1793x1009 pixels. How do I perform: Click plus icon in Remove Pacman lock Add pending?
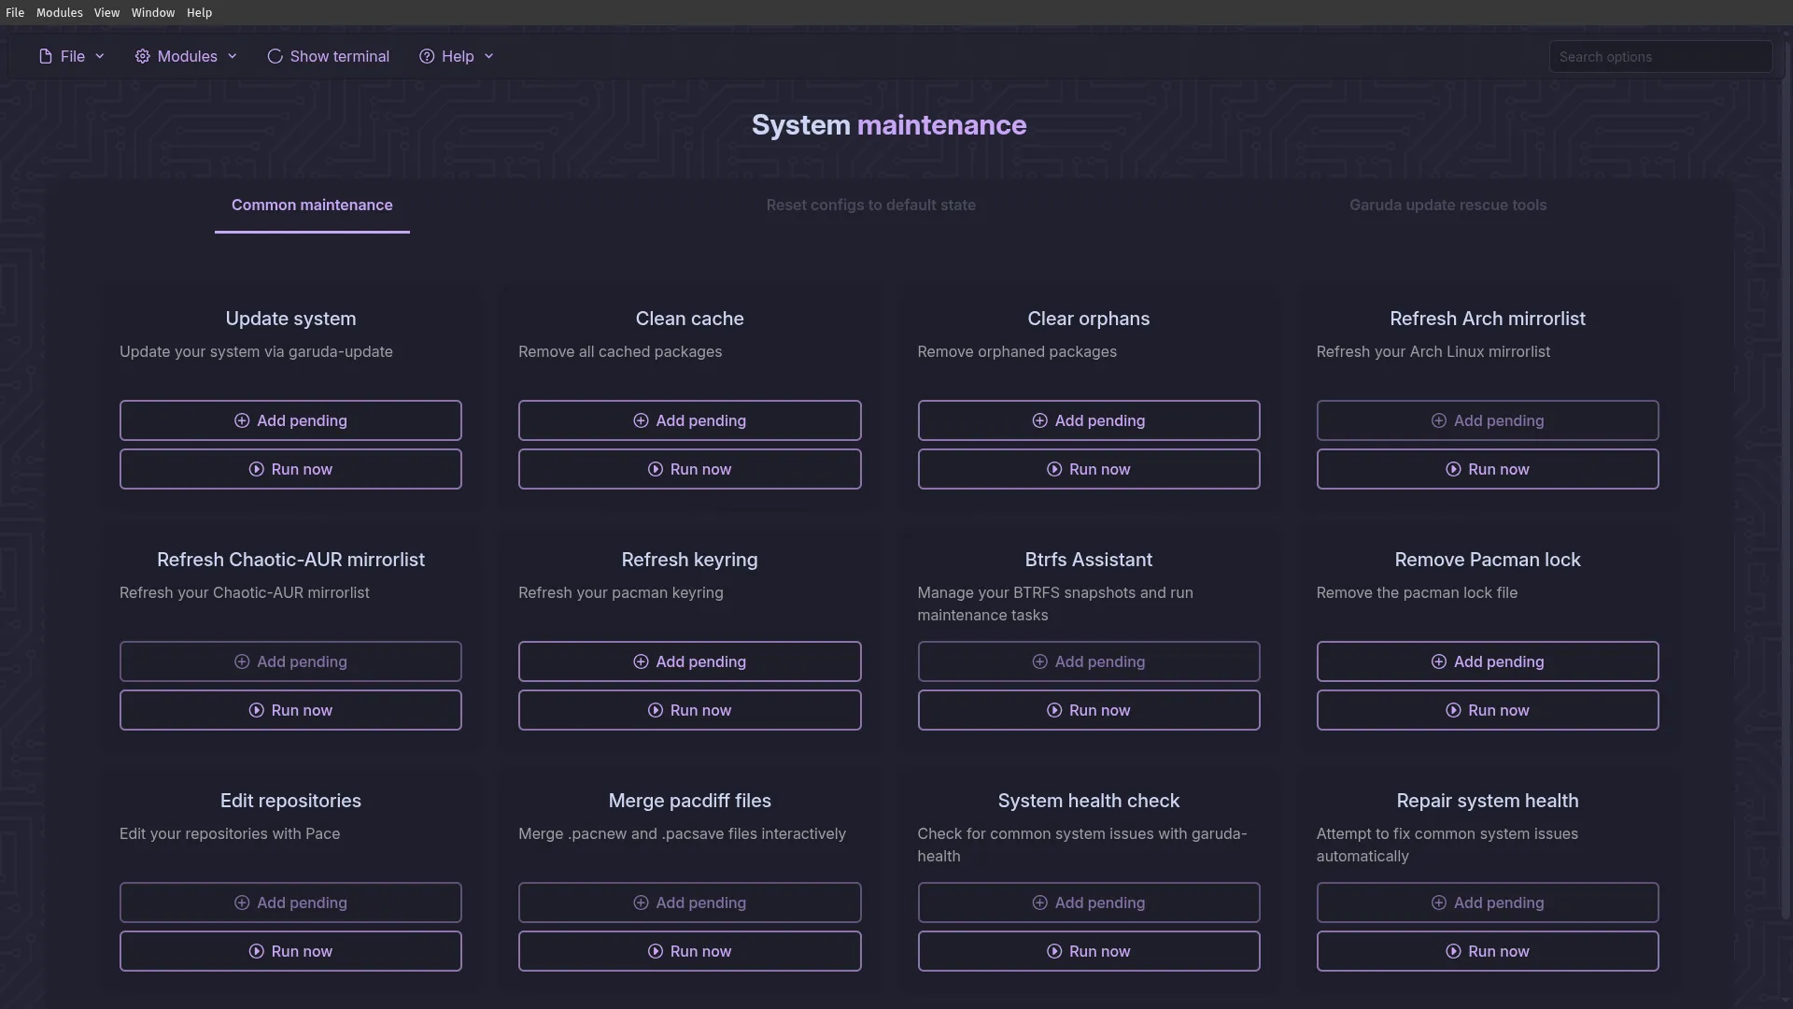coord(1439,661)
